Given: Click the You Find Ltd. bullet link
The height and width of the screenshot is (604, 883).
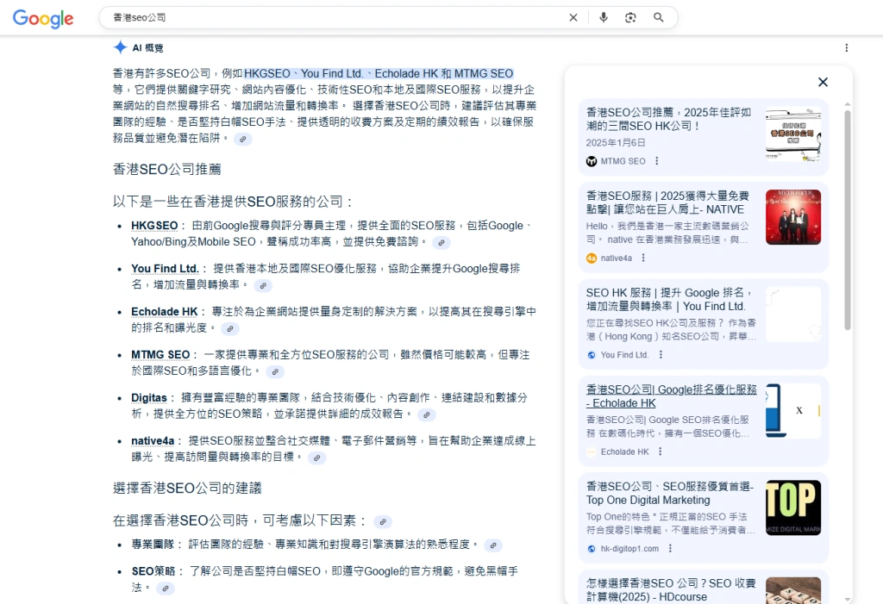Looking at the screenshot, I should click(165, 269).
